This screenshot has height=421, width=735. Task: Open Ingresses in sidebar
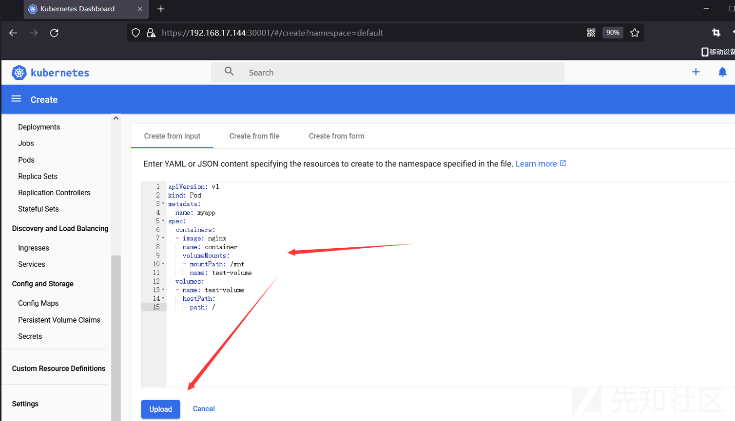point(34,248)
